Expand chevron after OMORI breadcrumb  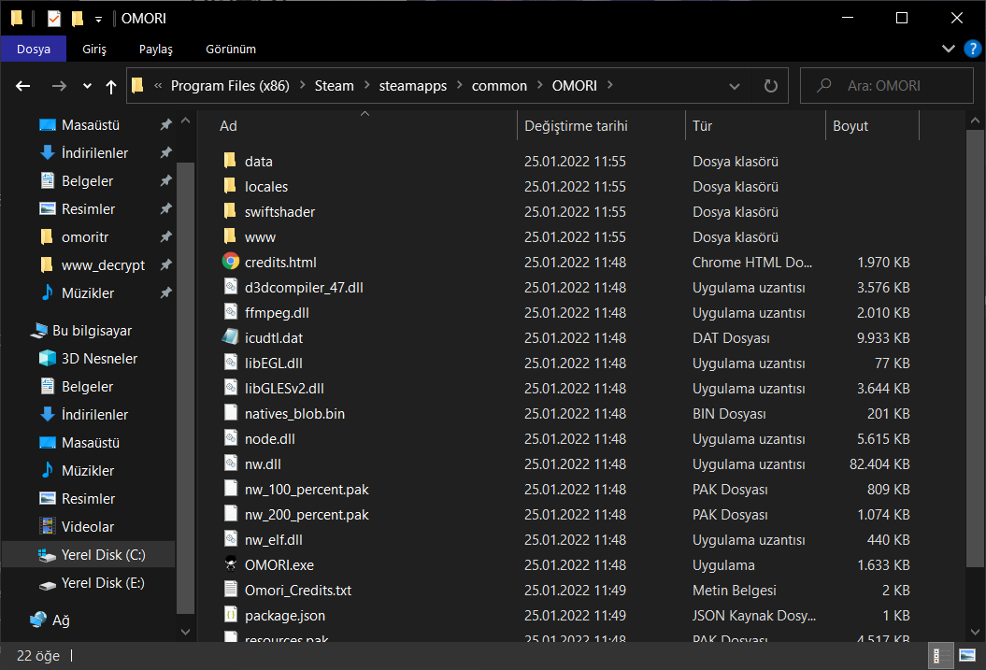tap(610, 85)
